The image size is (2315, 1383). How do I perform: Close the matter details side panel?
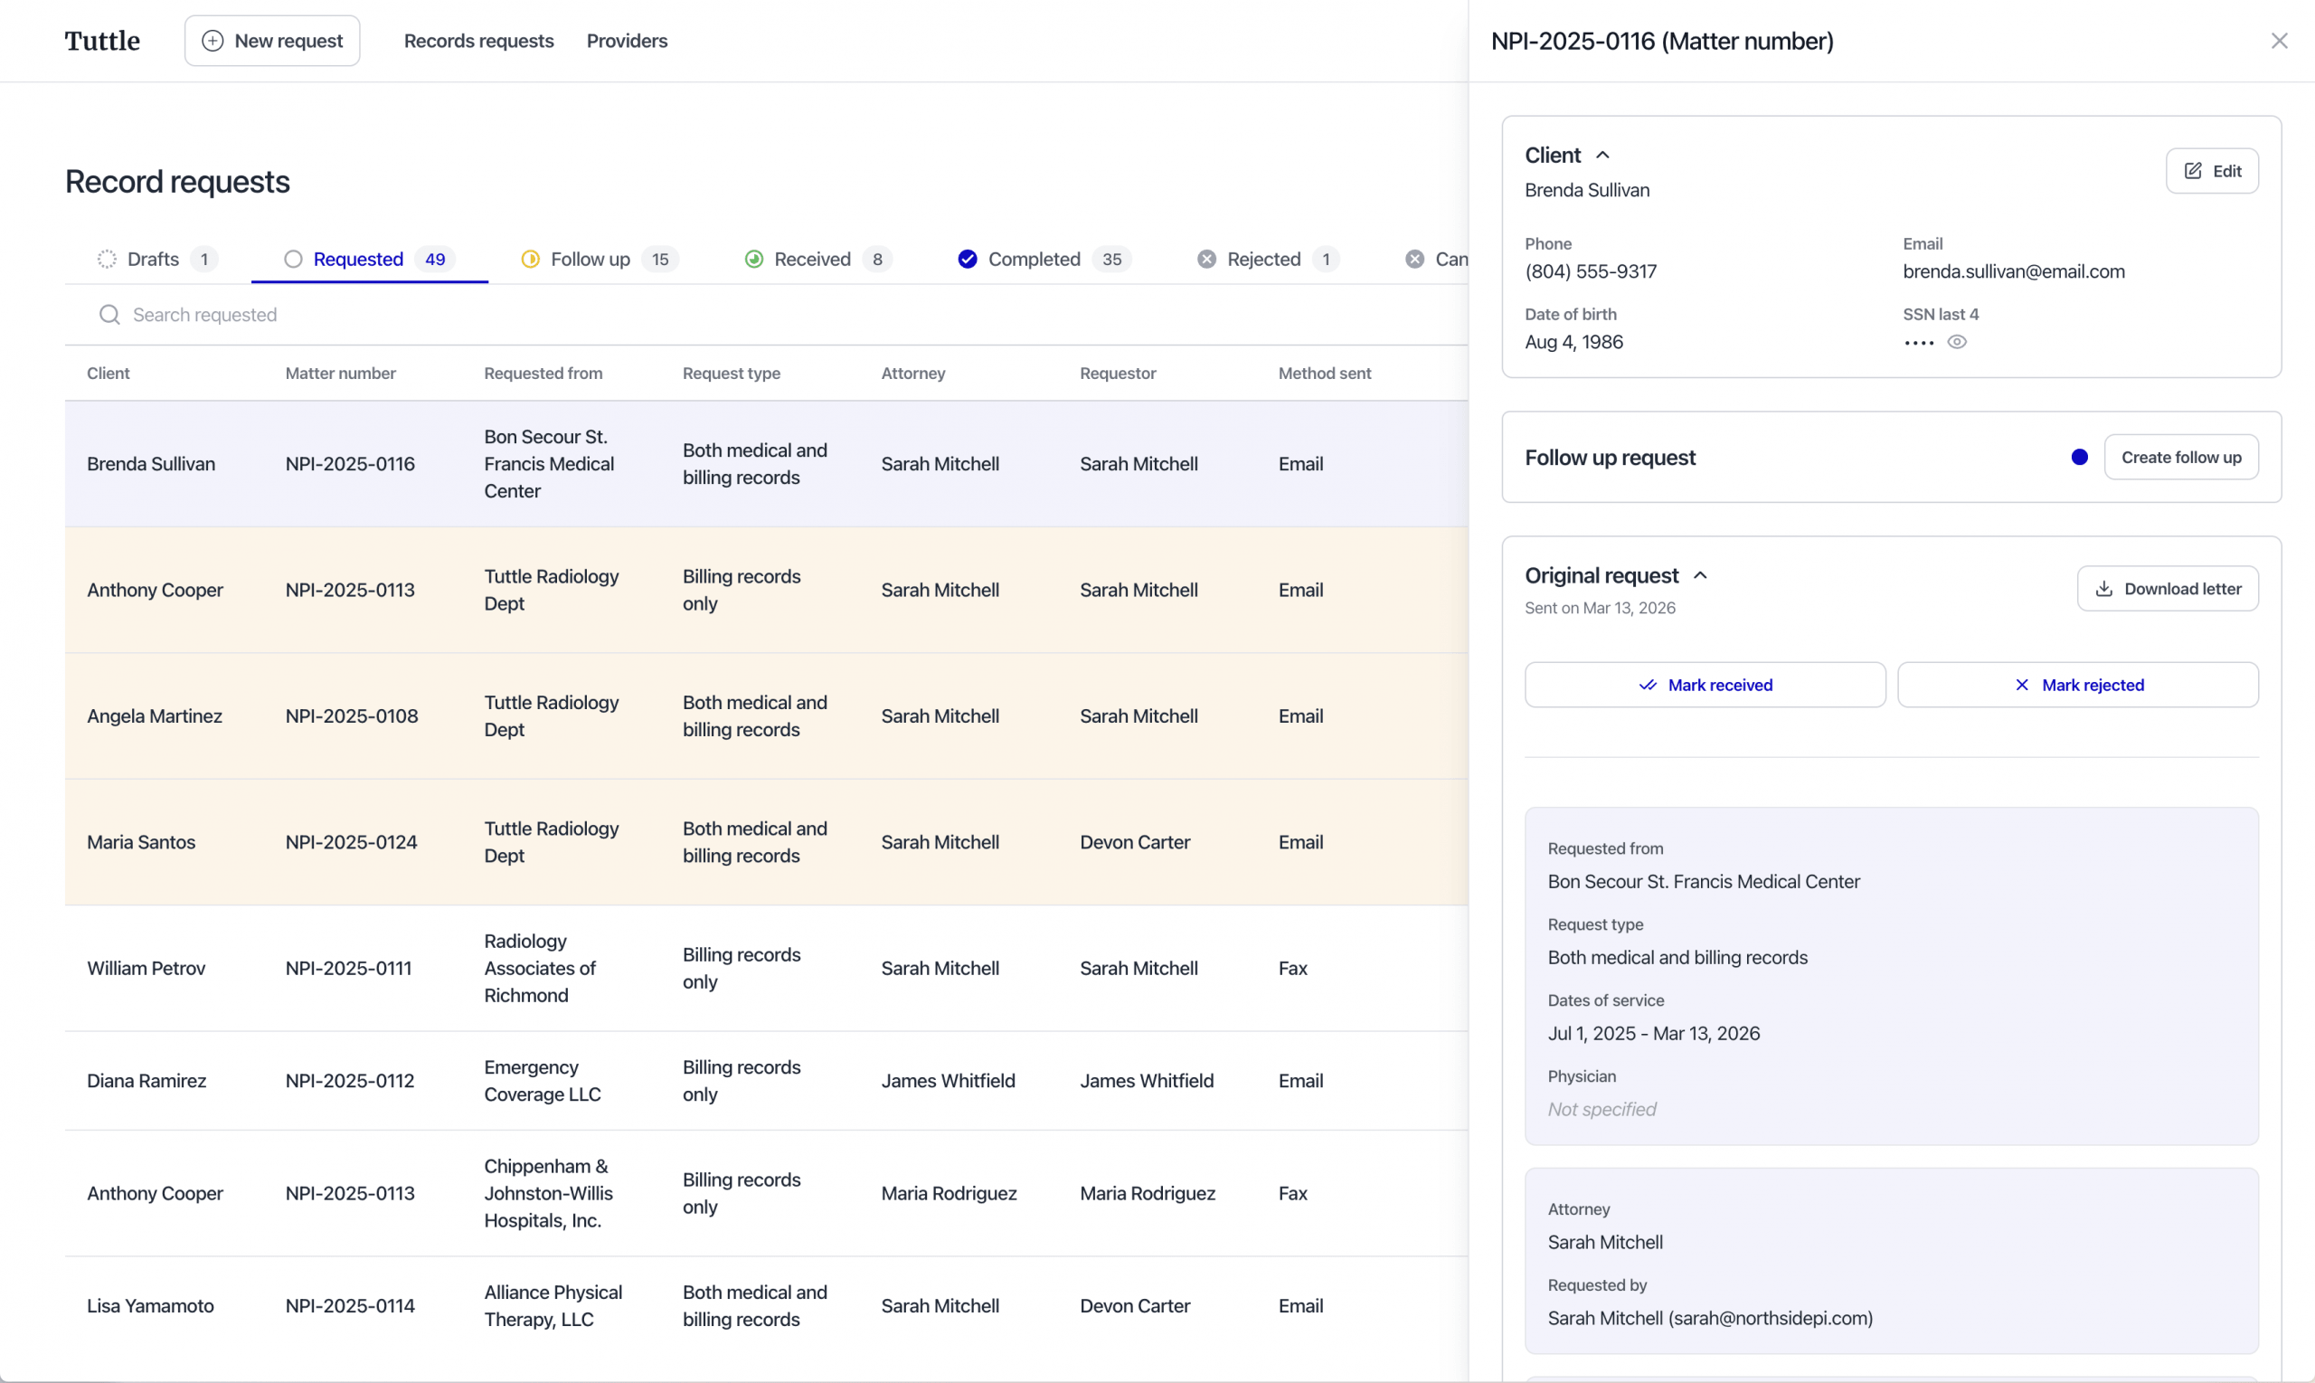pyautogui.click(x=2279, y=41)
